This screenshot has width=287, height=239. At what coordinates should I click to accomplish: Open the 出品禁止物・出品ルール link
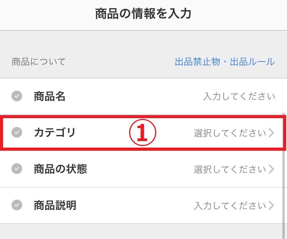[x=225, y=62]
